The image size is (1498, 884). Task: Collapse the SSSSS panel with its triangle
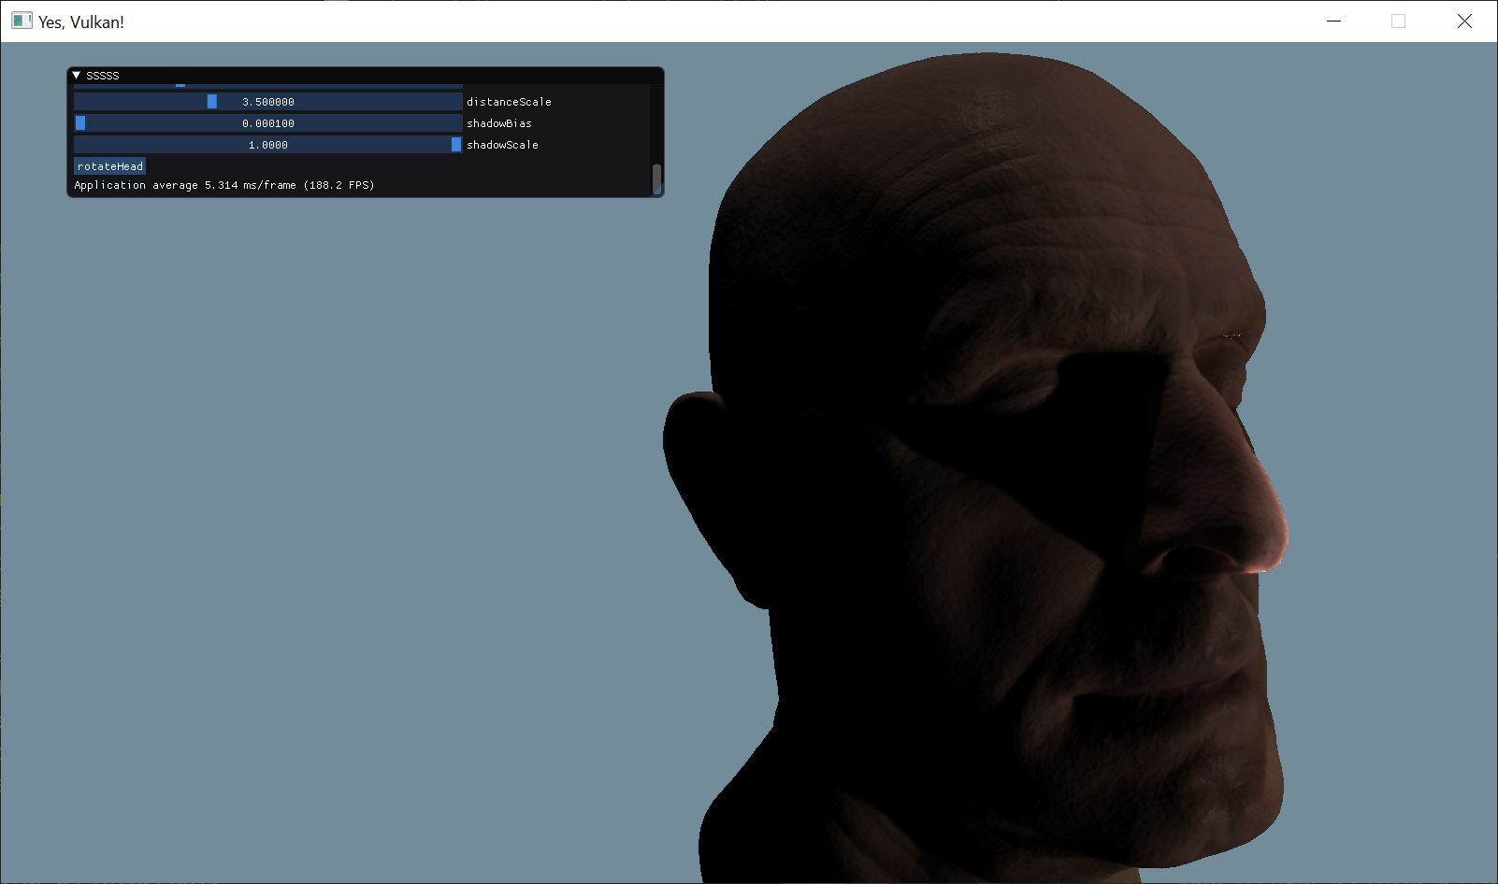(77, 76)
